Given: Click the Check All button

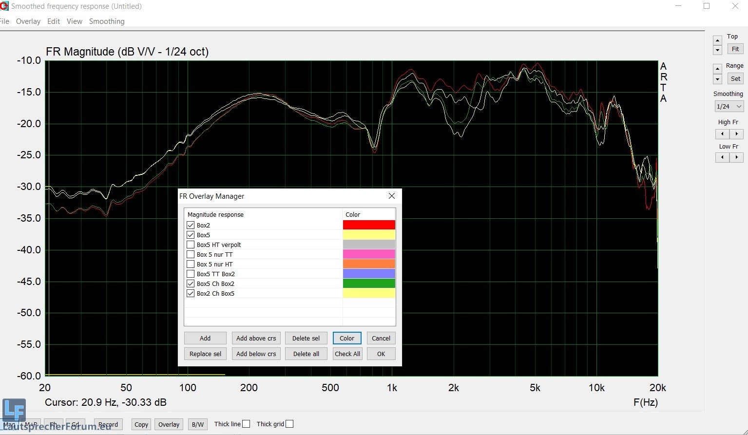Looking at the screenshot, I should click(x=347, y=354).
